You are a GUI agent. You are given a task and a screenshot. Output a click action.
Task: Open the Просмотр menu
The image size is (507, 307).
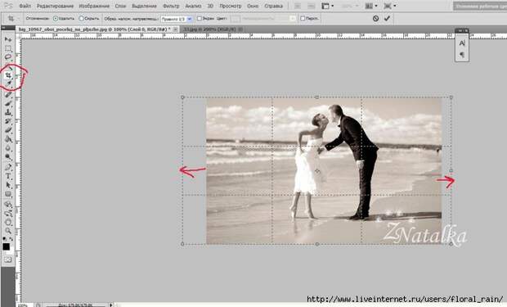point(231,6)
